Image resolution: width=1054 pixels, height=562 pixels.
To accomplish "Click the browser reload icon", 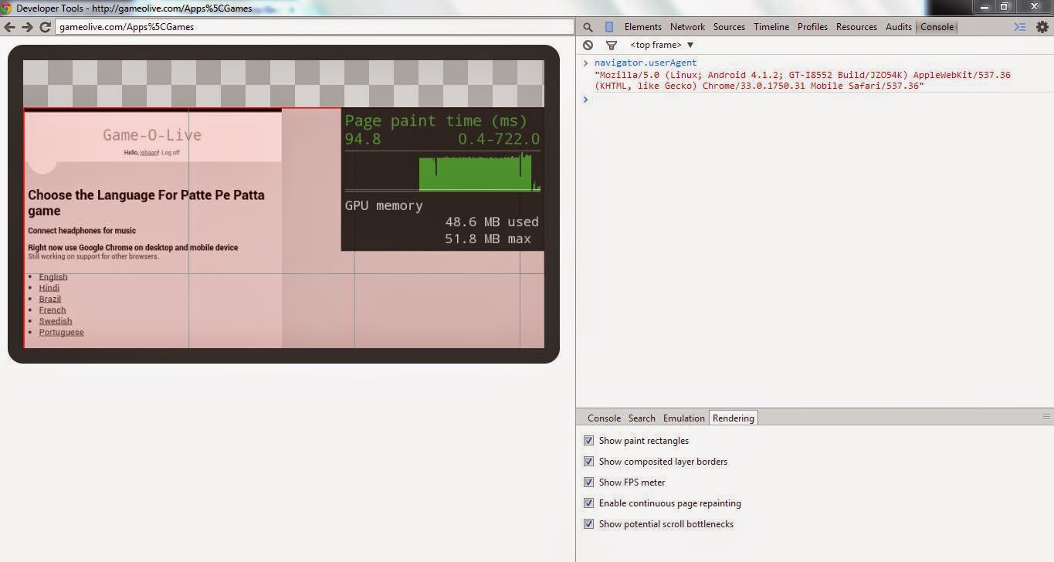I will [45, 25].
